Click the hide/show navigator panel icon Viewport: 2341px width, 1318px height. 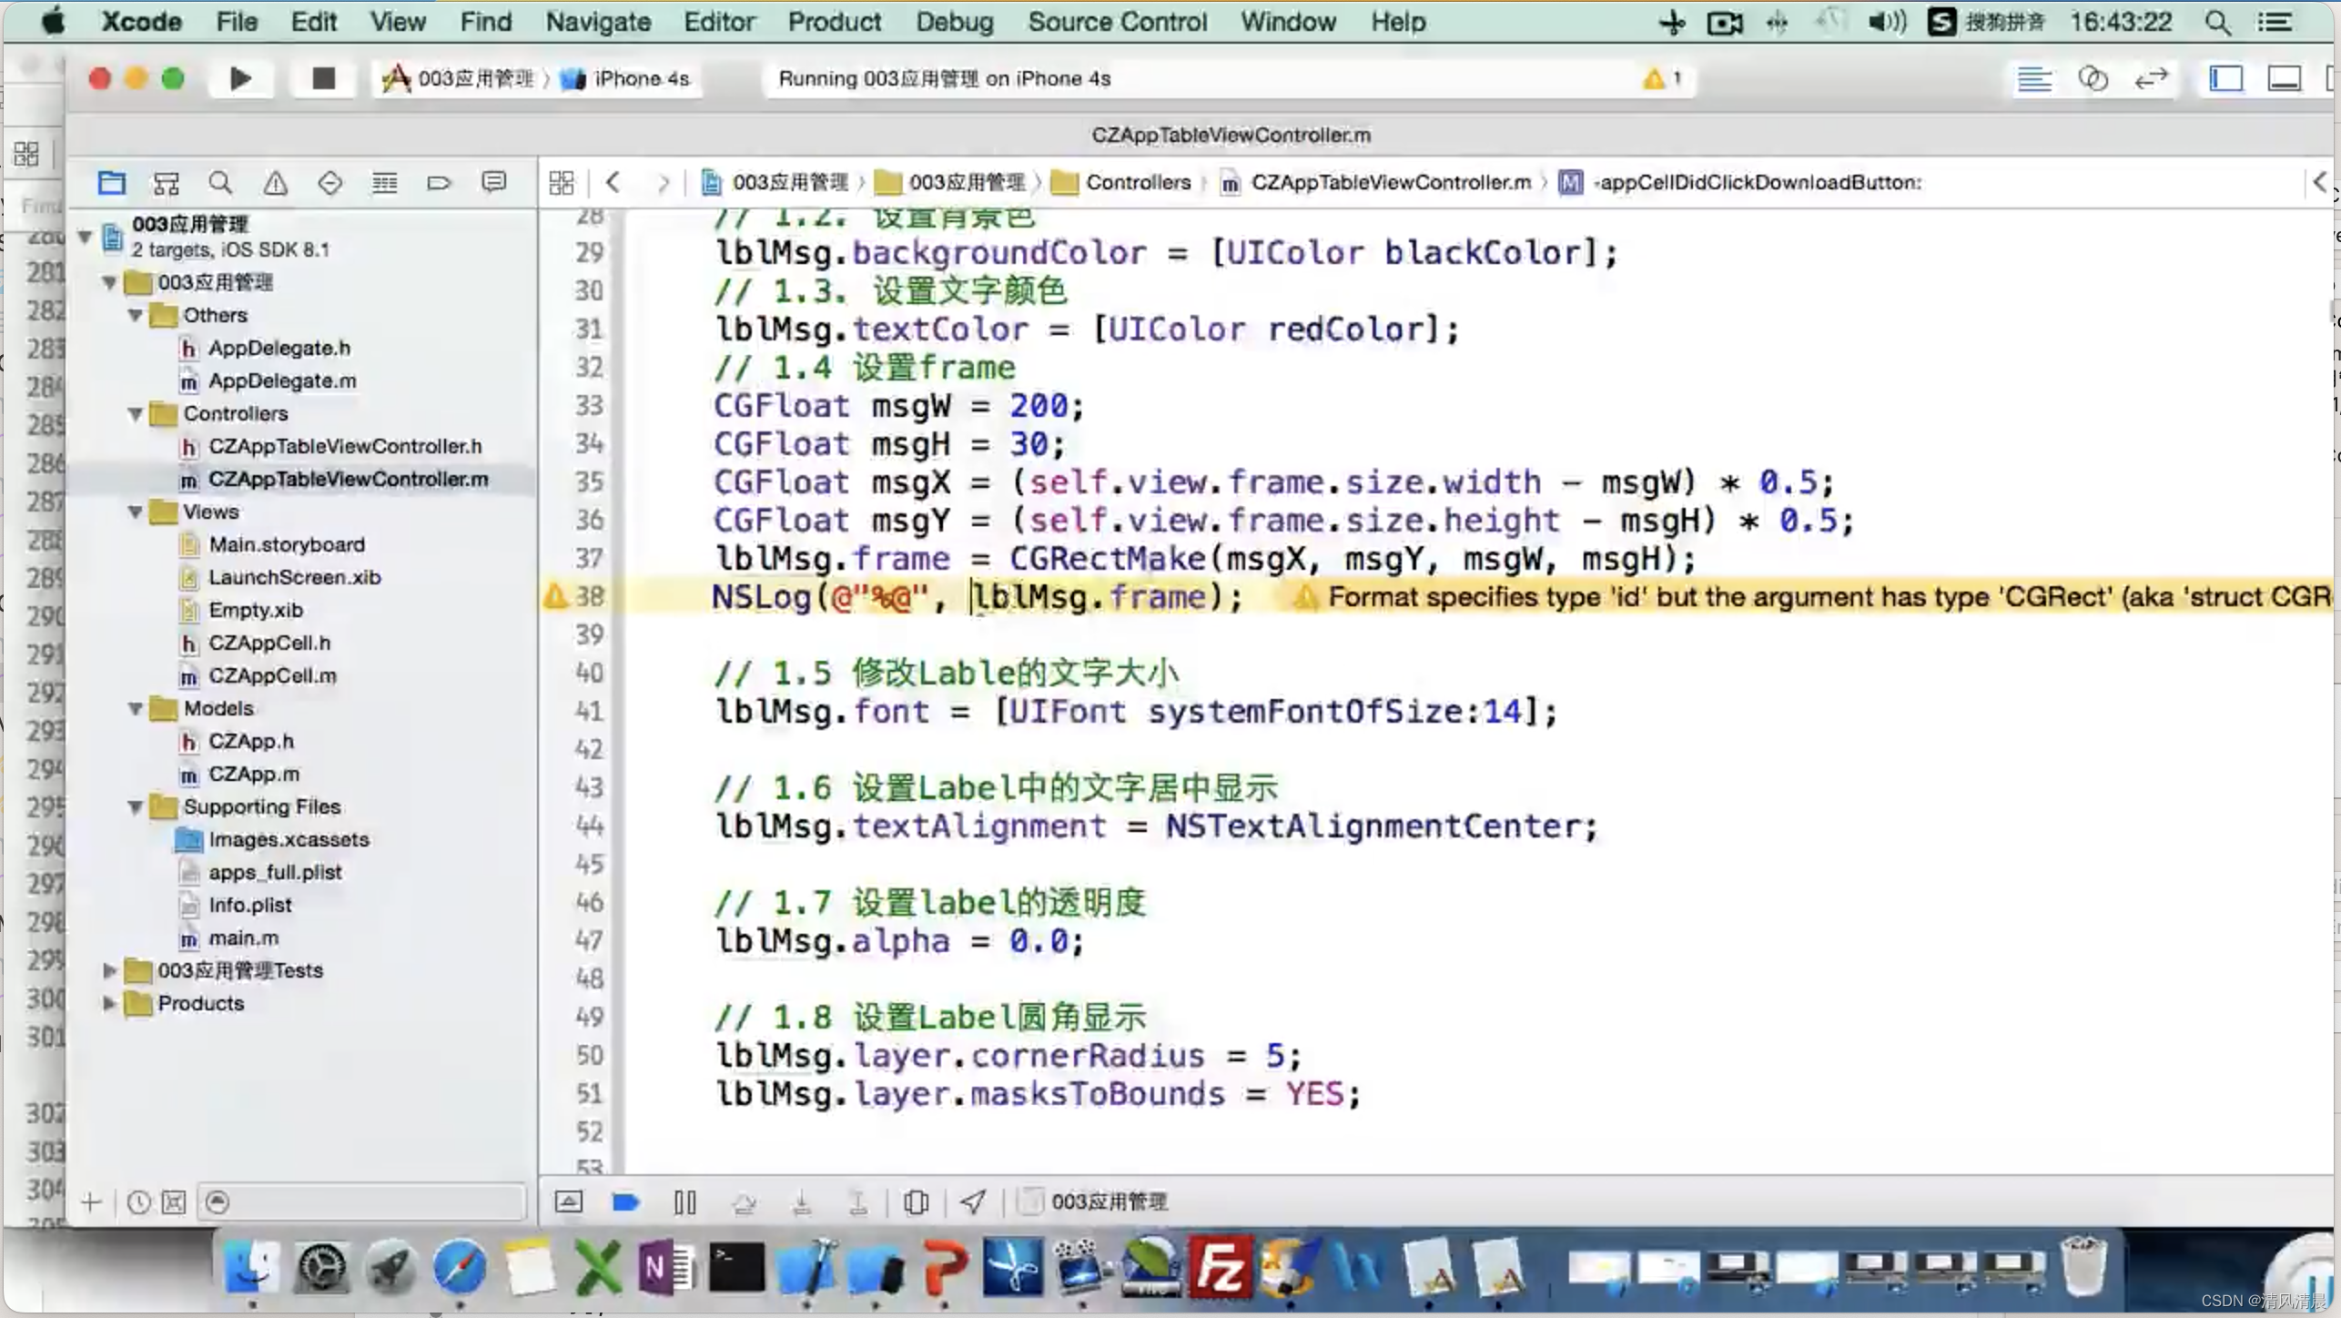2225,77
